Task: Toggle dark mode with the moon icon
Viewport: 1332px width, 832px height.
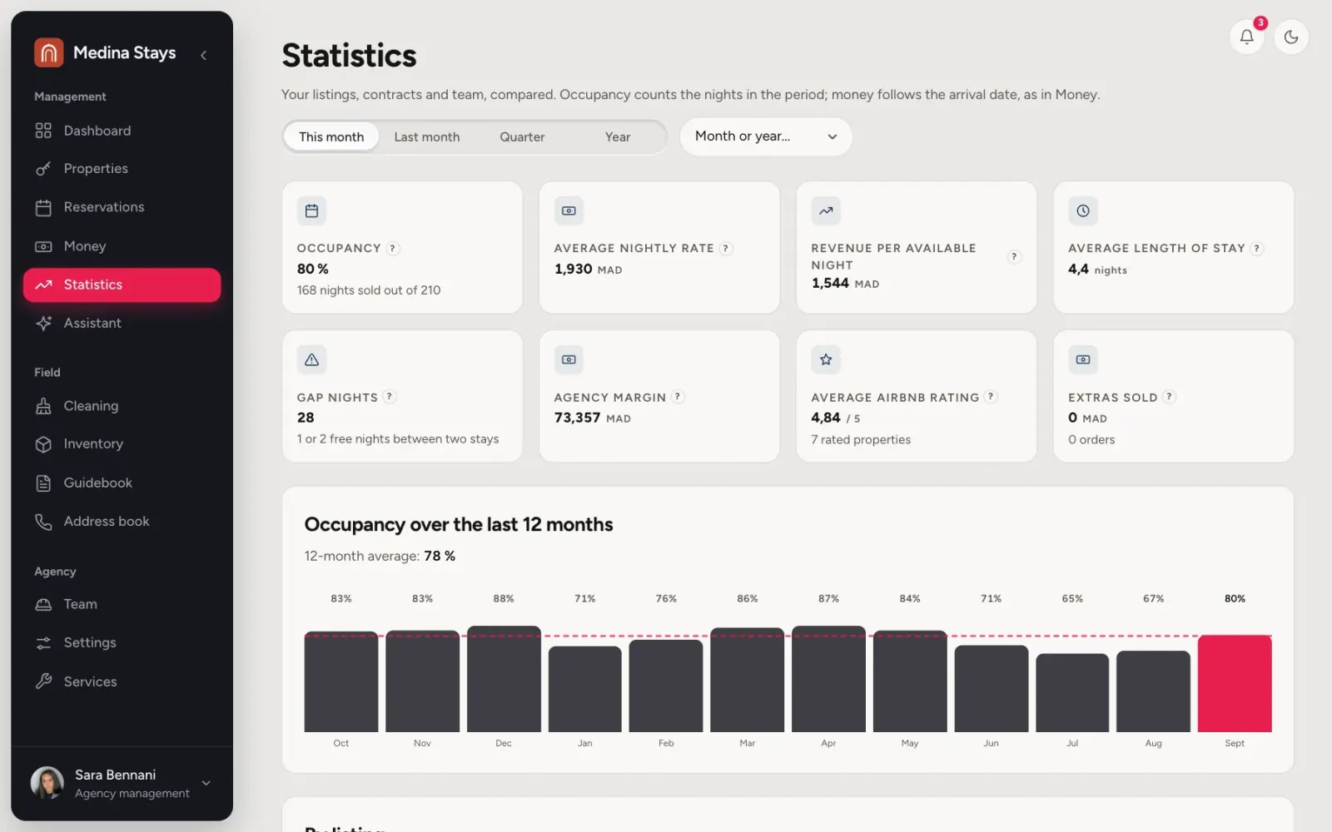Action: click(x=1291, y=37)
